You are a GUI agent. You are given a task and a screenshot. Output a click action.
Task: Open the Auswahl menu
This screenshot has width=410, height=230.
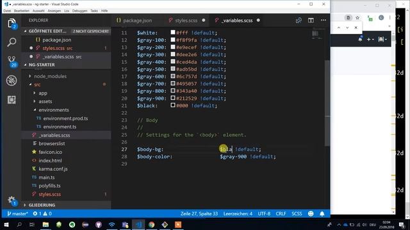click(38, 11)
